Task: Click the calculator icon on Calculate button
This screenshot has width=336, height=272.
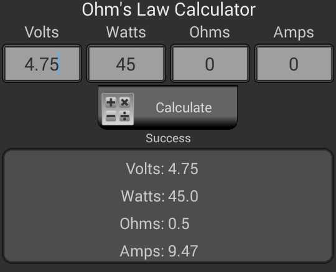Action: click(118, 109)
